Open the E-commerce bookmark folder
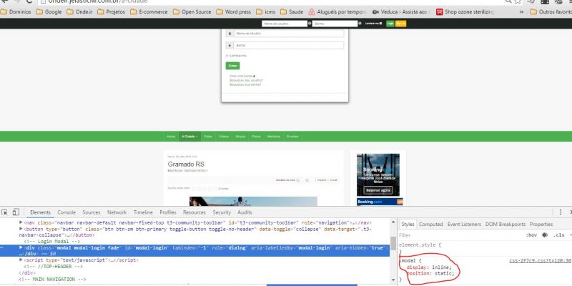This screenshot has width=572, height=286. coord(149,11)
